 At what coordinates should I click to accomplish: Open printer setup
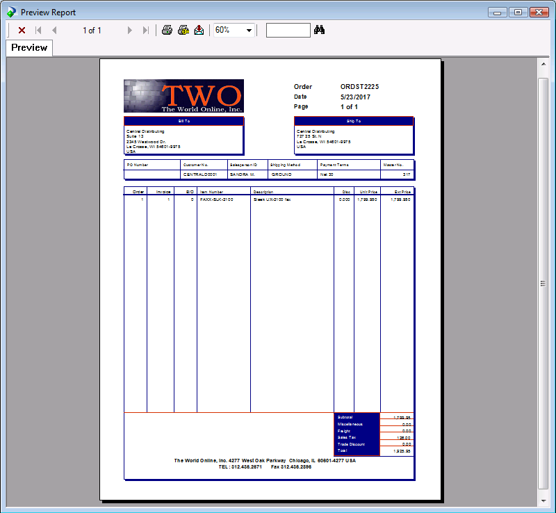coord(183,30)
